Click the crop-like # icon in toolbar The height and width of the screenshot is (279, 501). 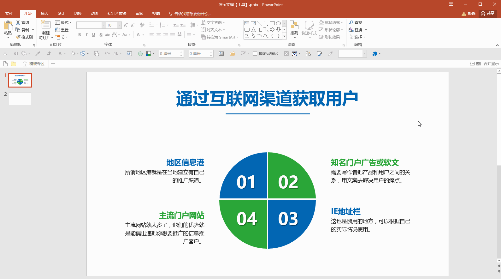pos(49,54)
